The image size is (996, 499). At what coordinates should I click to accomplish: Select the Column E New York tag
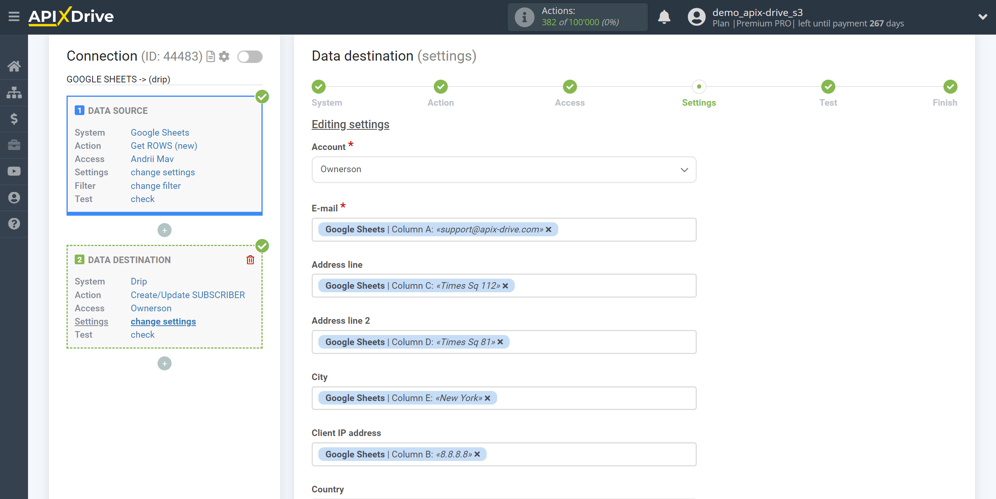click(x=407, y=398)
